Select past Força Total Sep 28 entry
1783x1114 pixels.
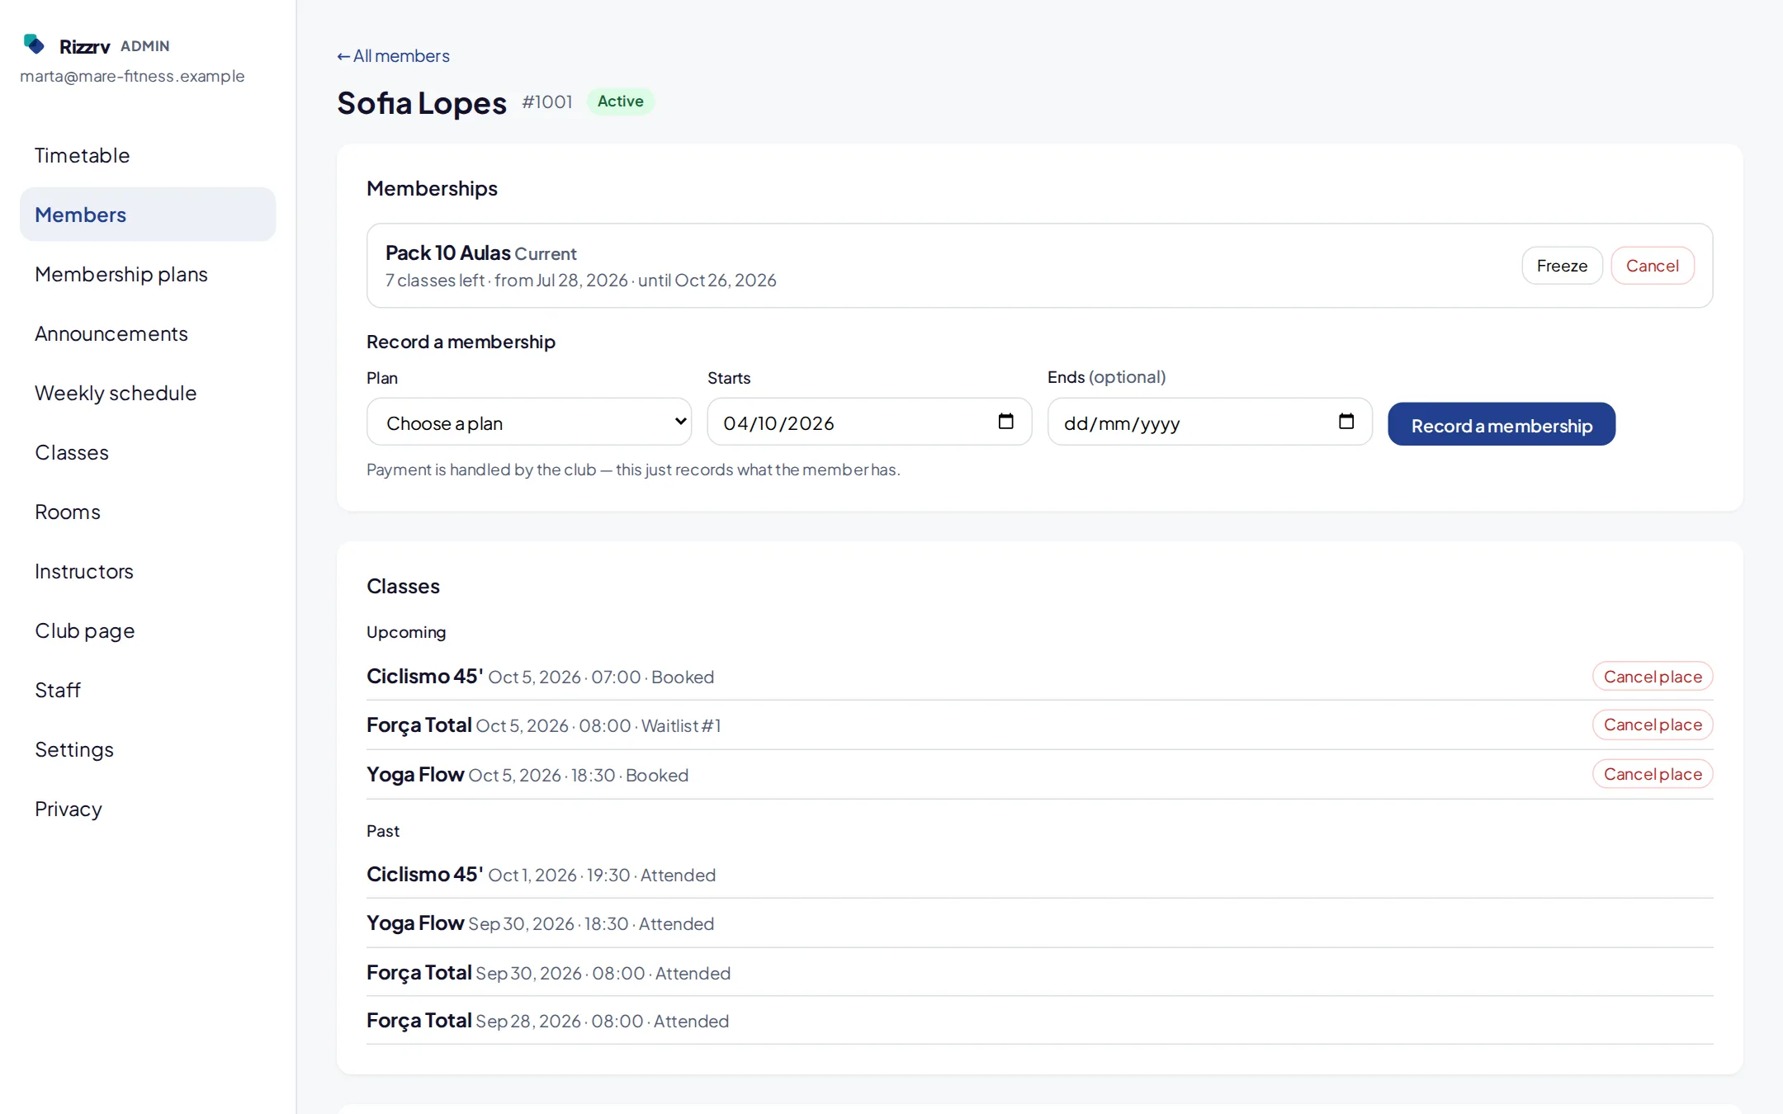[1040, 1021]
